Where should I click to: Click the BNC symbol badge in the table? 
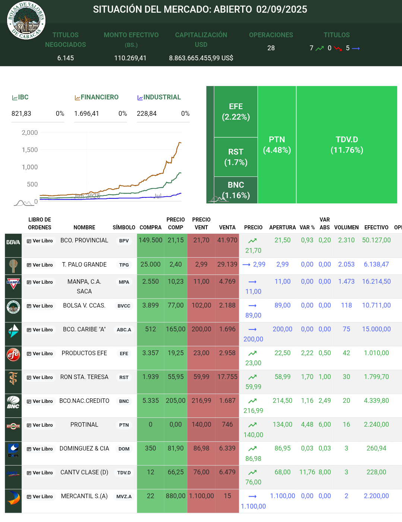[x=124, y=401]
